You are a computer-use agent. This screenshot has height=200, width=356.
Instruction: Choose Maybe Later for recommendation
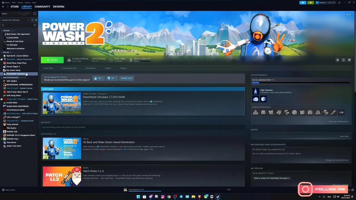[x=127, y=78]
